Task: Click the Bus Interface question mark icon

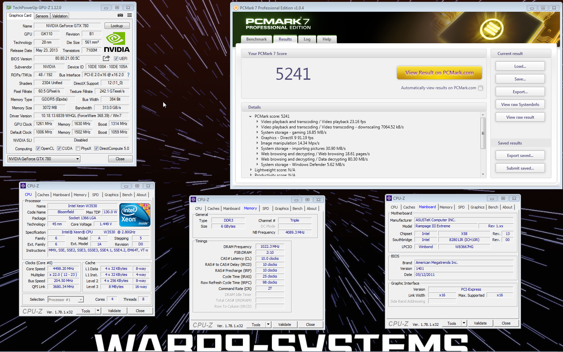Action: point(128,75)
